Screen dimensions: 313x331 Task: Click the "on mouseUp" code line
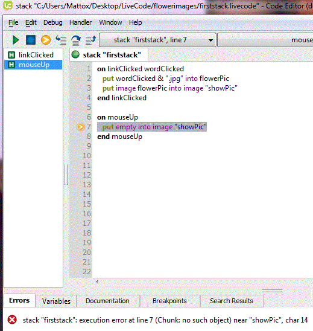tap(118, 117)
